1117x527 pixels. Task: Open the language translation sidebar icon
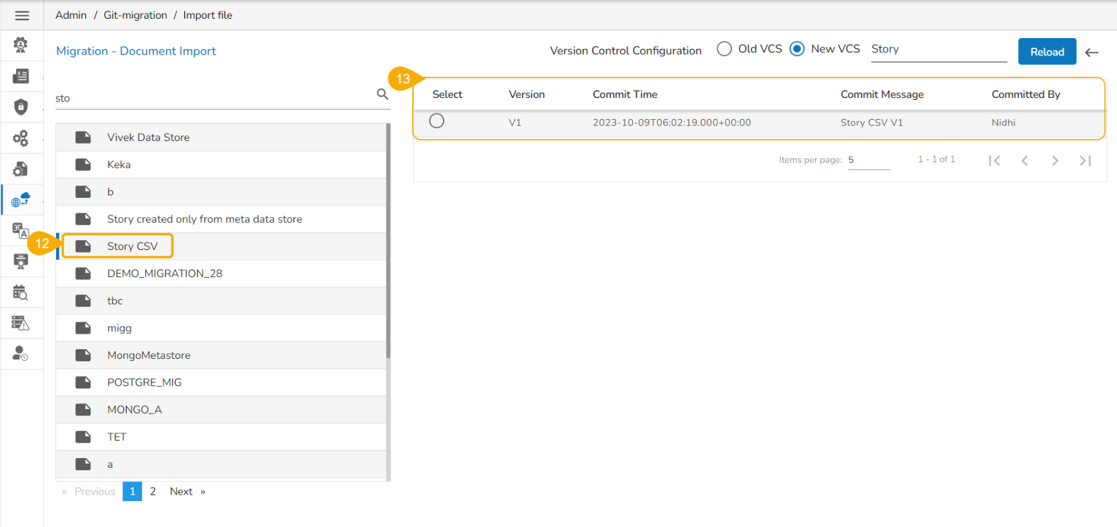[x=21, y=231]
